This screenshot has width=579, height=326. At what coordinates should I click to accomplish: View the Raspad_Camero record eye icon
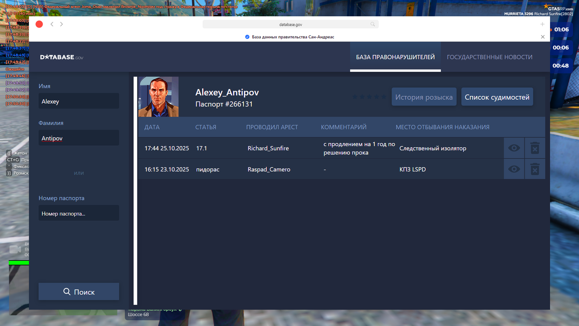pyautogui.click(x=514, y=169)
